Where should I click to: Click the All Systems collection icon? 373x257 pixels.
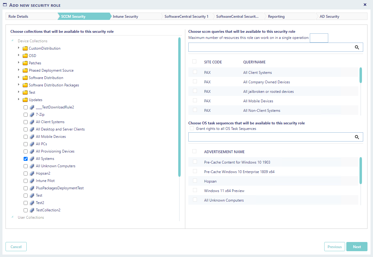(32, 159)
